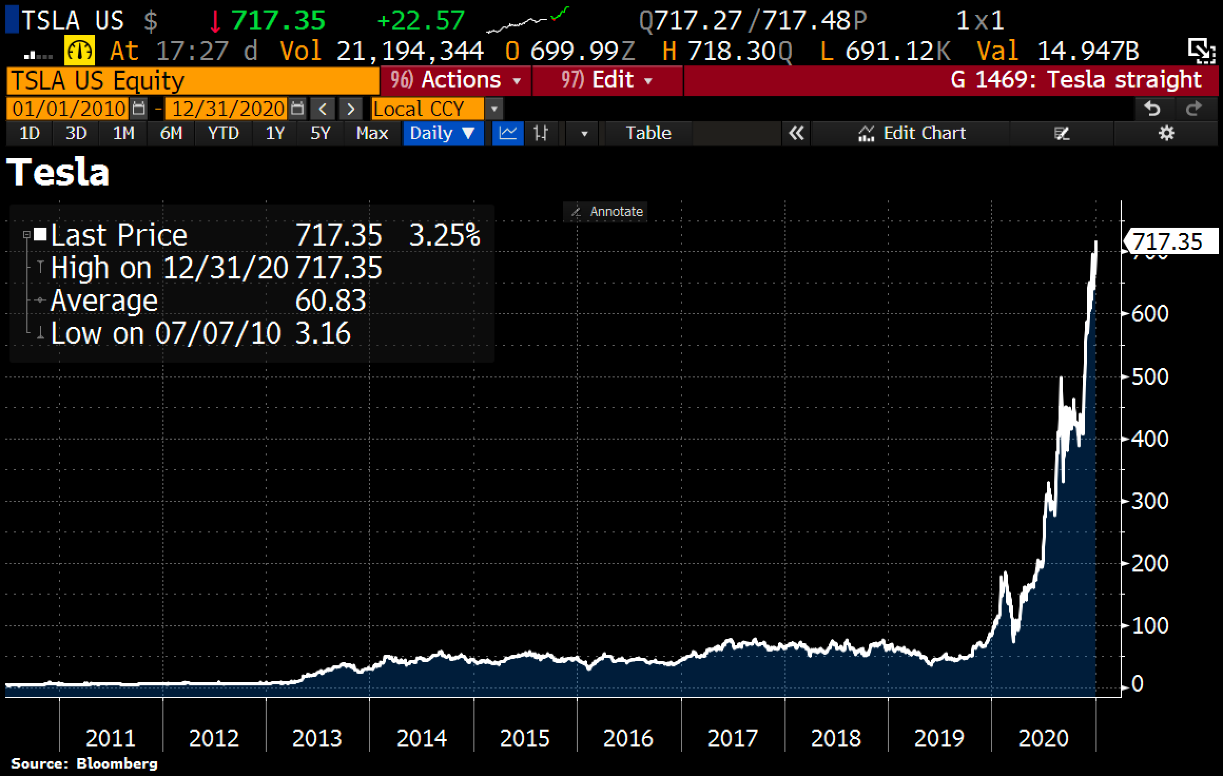
Task: Select the line chart type icon
Action: [x=507, y=133]
